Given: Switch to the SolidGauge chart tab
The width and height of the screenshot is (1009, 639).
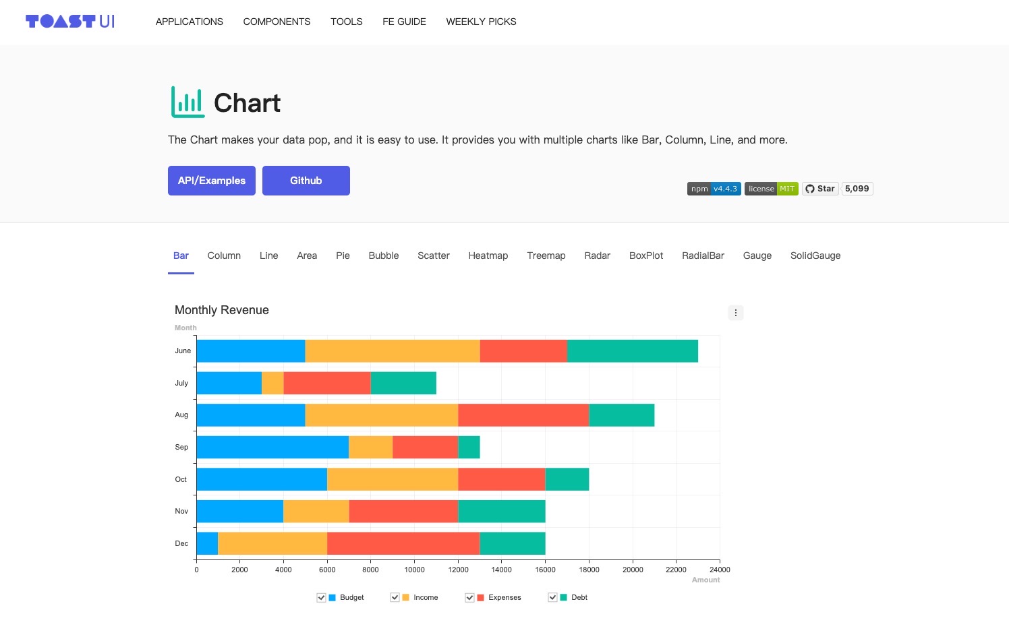Looking at the screenshot, I should (815, 255).
